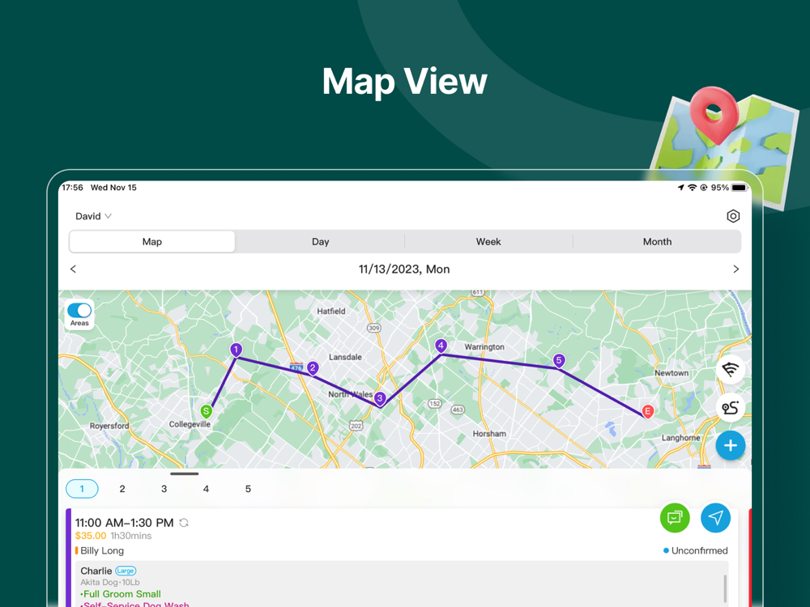The height and width of the screenshot is (607, 810).
Task: Open the 11:00 AM–1:30 PM appointment
Action: (125, 523)
